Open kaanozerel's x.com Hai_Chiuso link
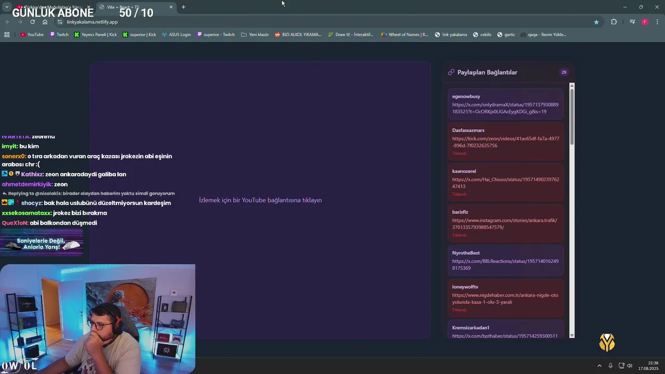The height and width of the screenshot is (374, 665). pos(506,183)
